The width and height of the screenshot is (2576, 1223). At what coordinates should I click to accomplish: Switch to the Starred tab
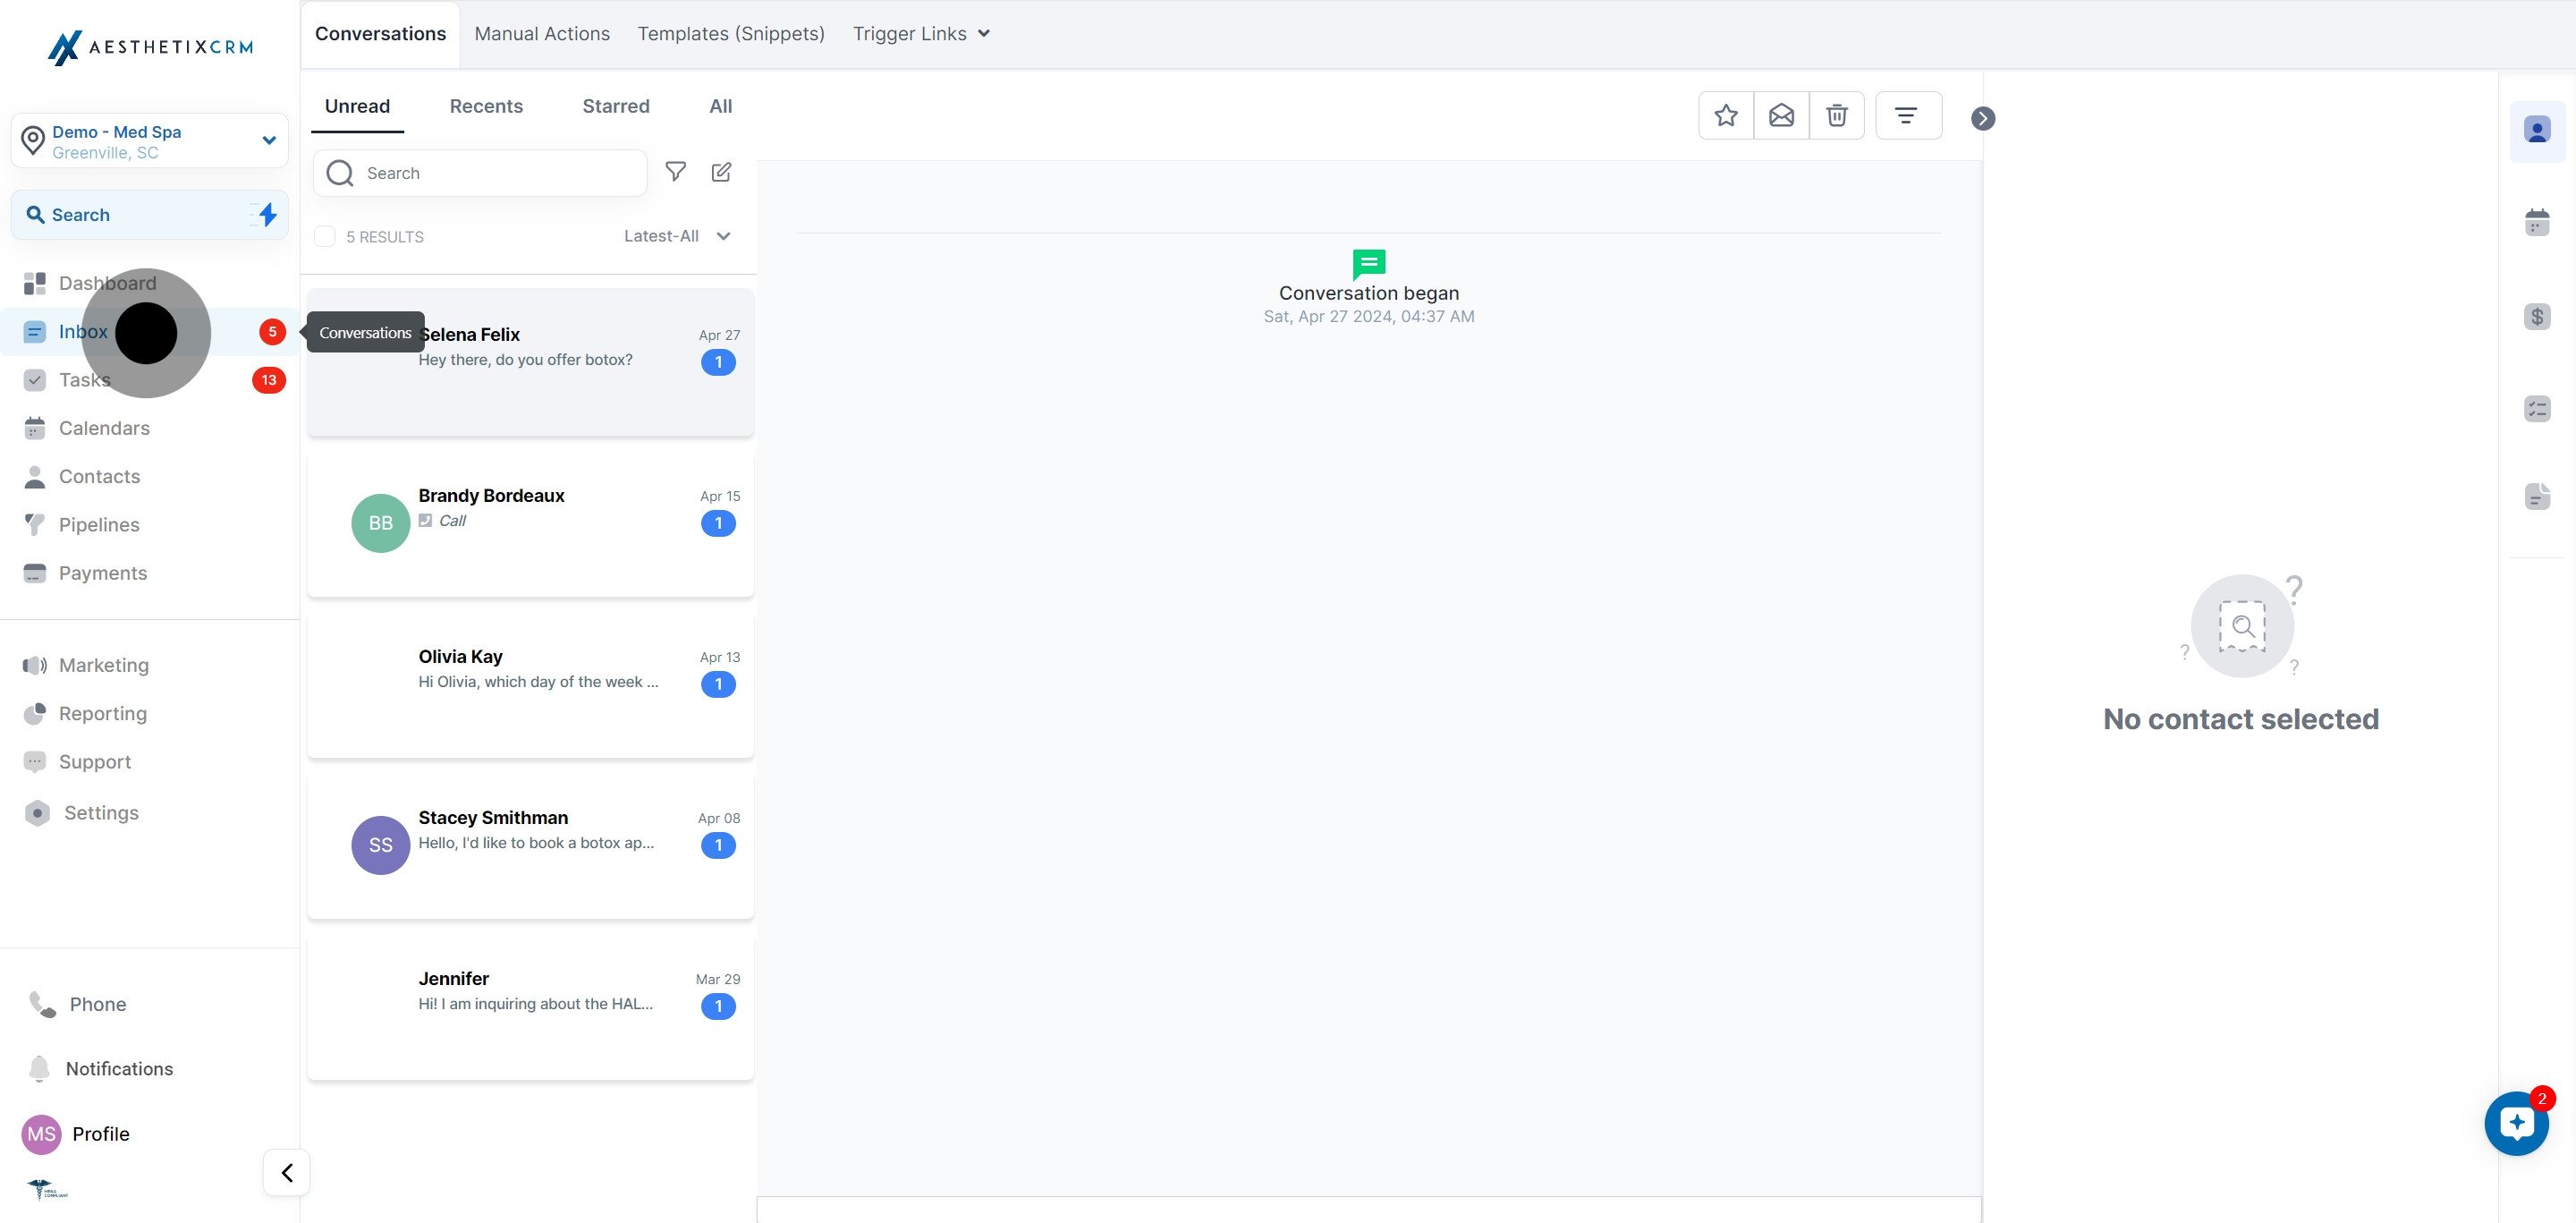pyautogui.click(x=616, y=106)
